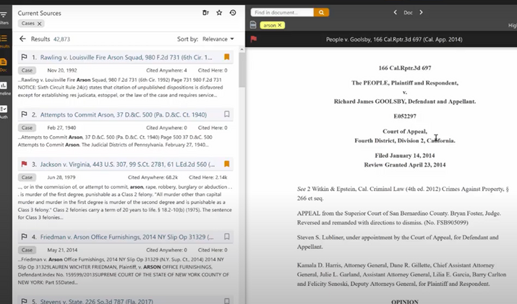The height and width of the screenshot is (304, 517).
Task: Remove the arson highlight term chip
Action: [280, 25]
